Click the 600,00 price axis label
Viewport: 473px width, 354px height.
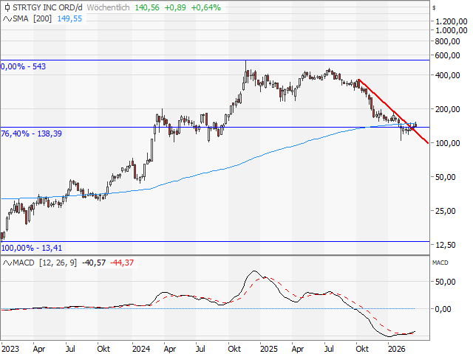tap(447, 55)
